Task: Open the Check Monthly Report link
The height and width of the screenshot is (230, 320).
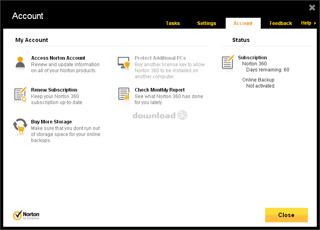Action: (x=160, y=90)
